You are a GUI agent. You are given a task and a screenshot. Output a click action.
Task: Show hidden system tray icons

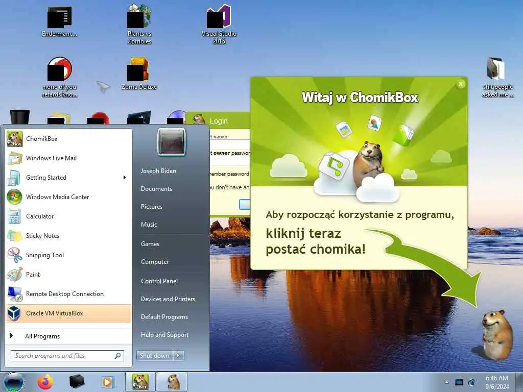tap(446, 382)
